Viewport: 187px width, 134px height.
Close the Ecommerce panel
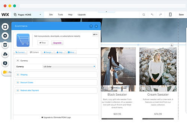coord(96,26)
